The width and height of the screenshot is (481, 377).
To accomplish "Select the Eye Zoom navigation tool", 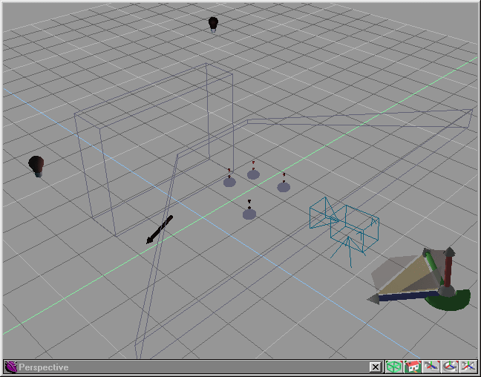I will coord(468,367).
